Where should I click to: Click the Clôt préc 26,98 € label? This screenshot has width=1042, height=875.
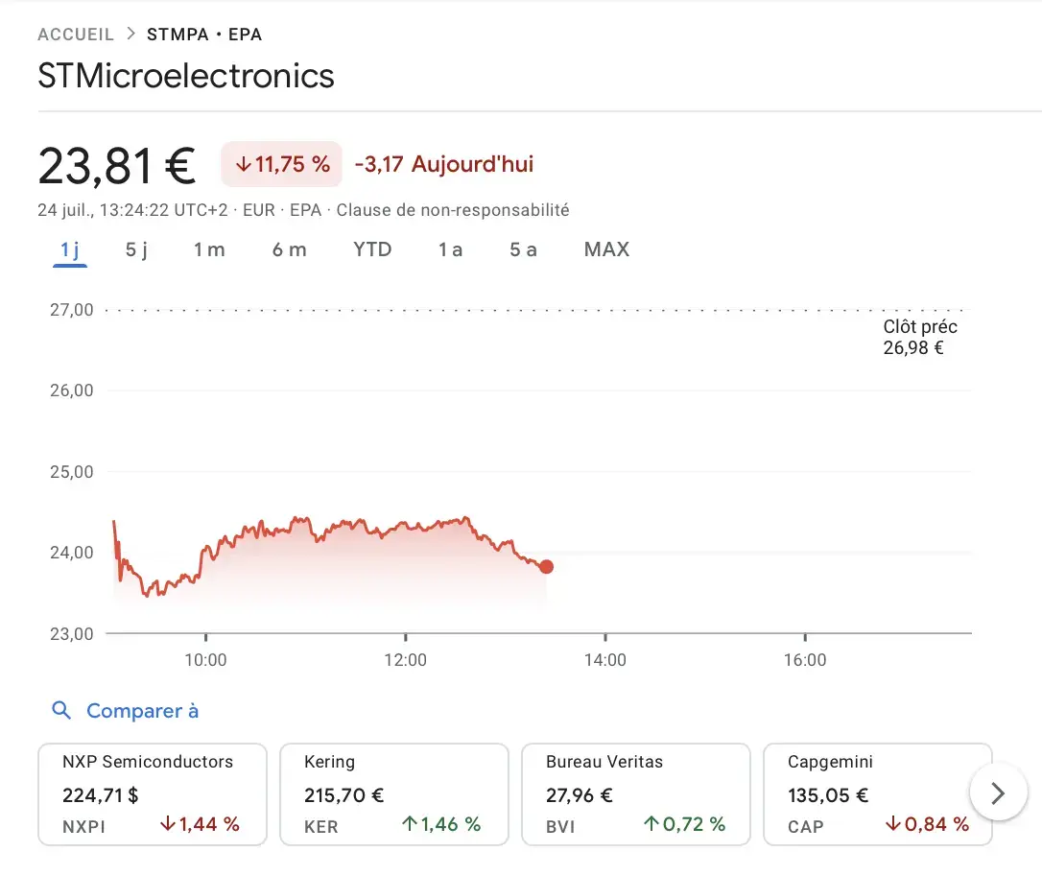(919, 337)
